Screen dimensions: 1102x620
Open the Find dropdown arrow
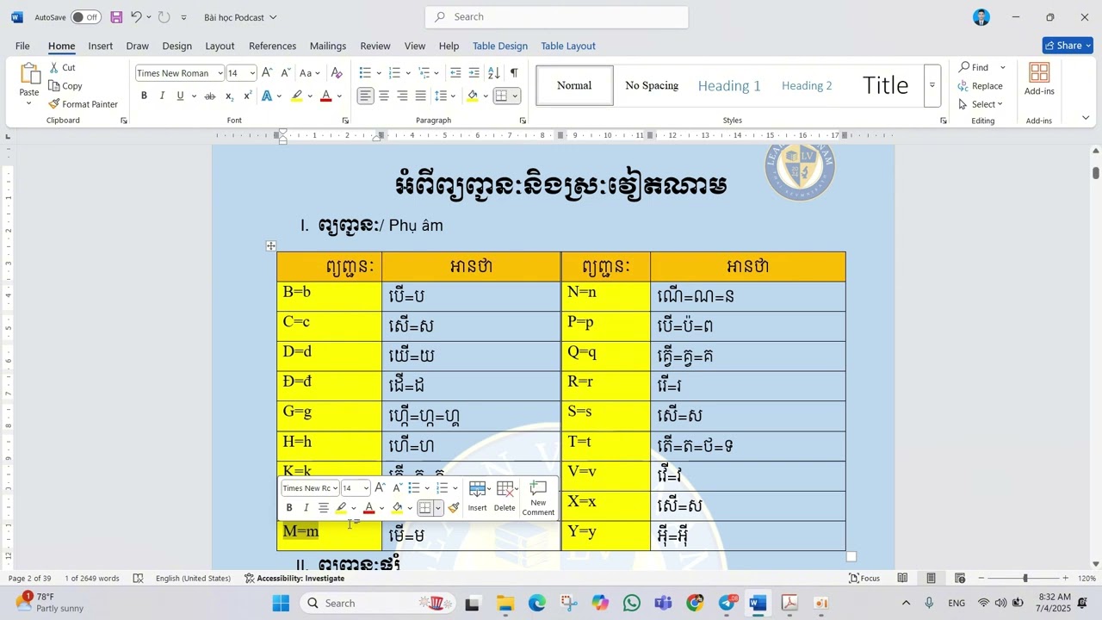tap(1002, 67)
